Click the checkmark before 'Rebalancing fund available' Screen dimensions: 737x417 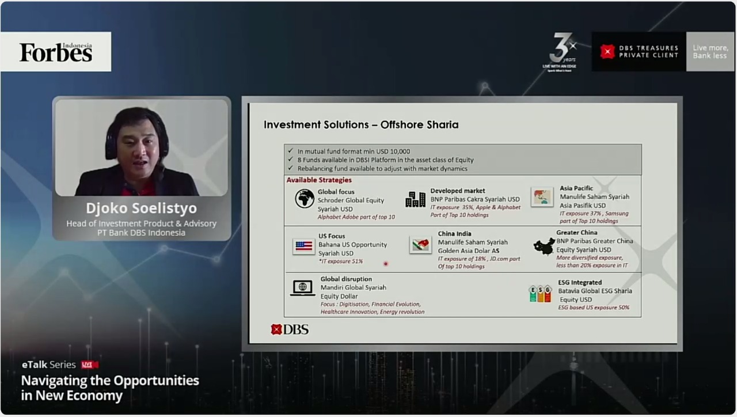click(x=290, y=168)
